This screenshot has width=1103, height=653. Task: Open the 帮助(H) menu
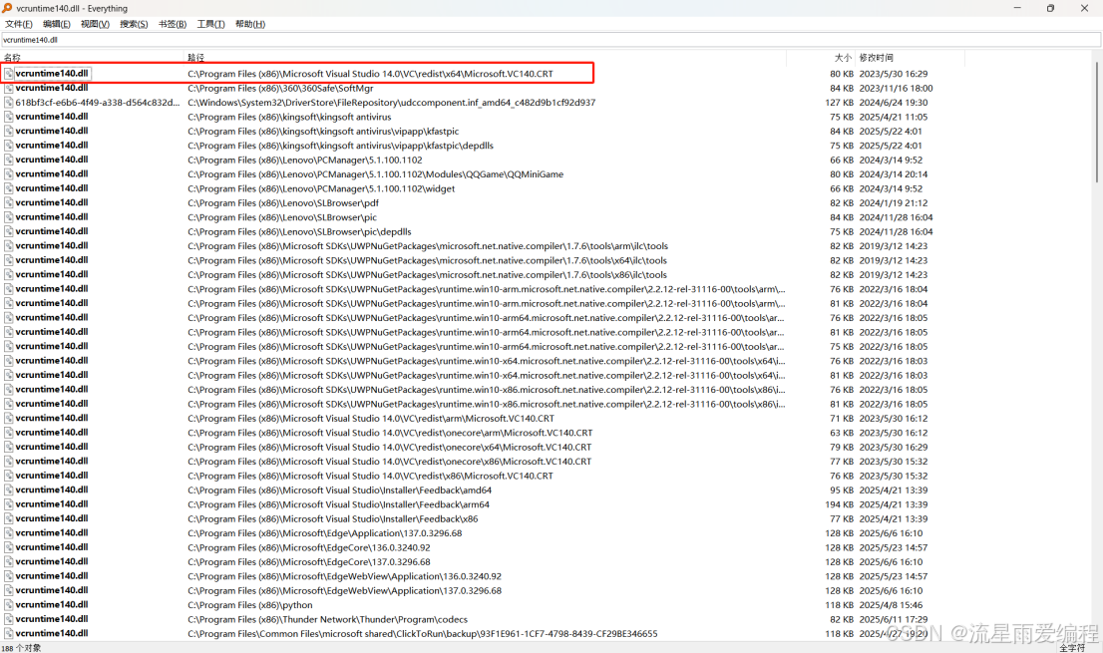click(x=249, y=24)
